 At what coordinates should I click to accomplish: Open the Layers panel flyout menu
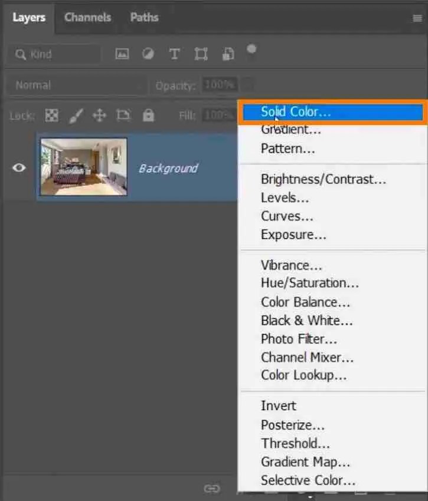pos(417,18)
